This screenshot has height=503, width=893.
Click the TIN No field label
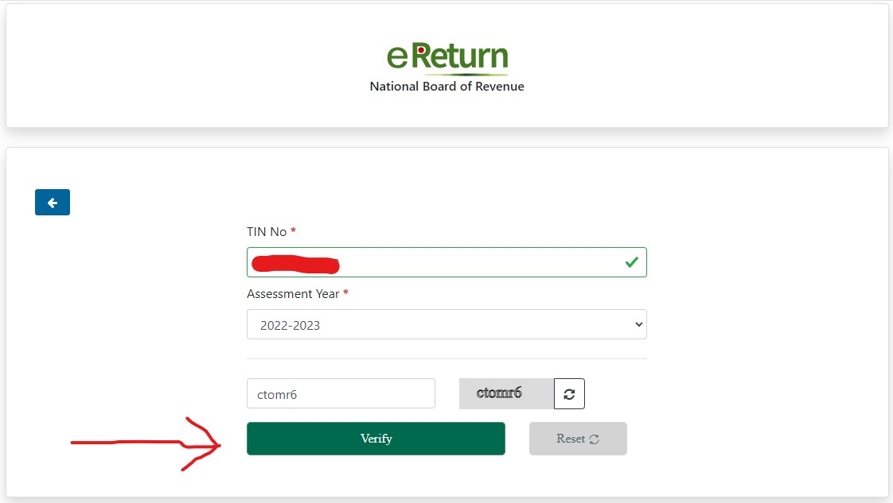click(x=267, y=231)
